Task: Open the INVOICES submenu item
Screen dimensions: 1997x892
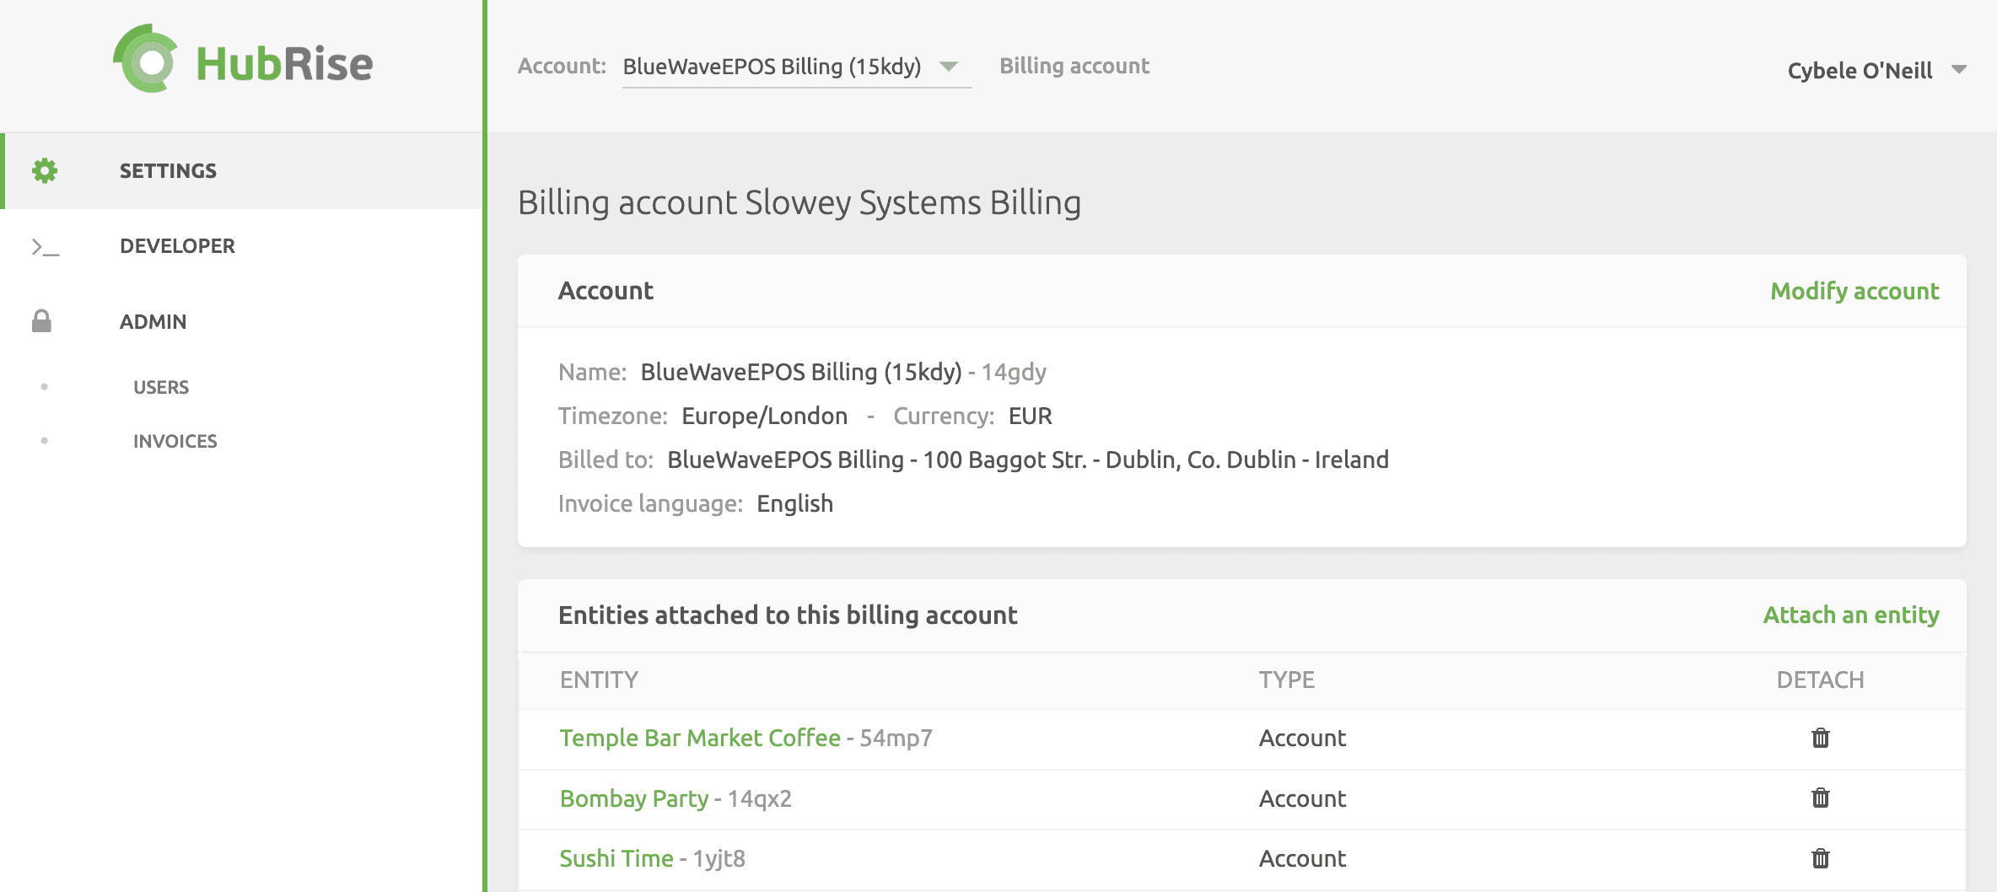Action: [x=175, y=441]
